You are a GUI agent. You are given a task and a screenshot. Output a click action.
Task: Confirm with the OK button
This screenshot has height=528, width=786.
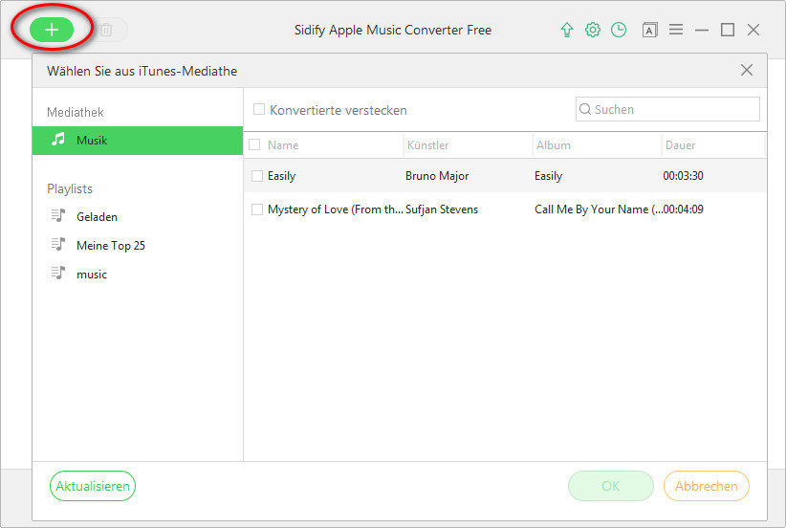point(611,486)
